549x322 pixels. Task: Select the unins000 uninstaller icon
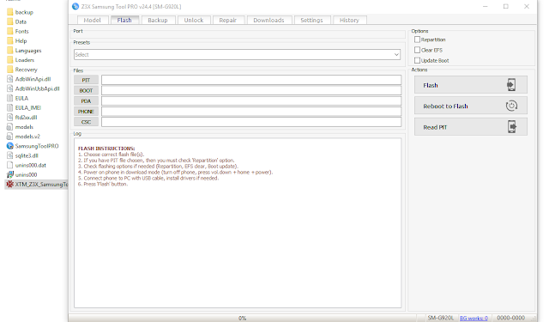click(10, 174)
